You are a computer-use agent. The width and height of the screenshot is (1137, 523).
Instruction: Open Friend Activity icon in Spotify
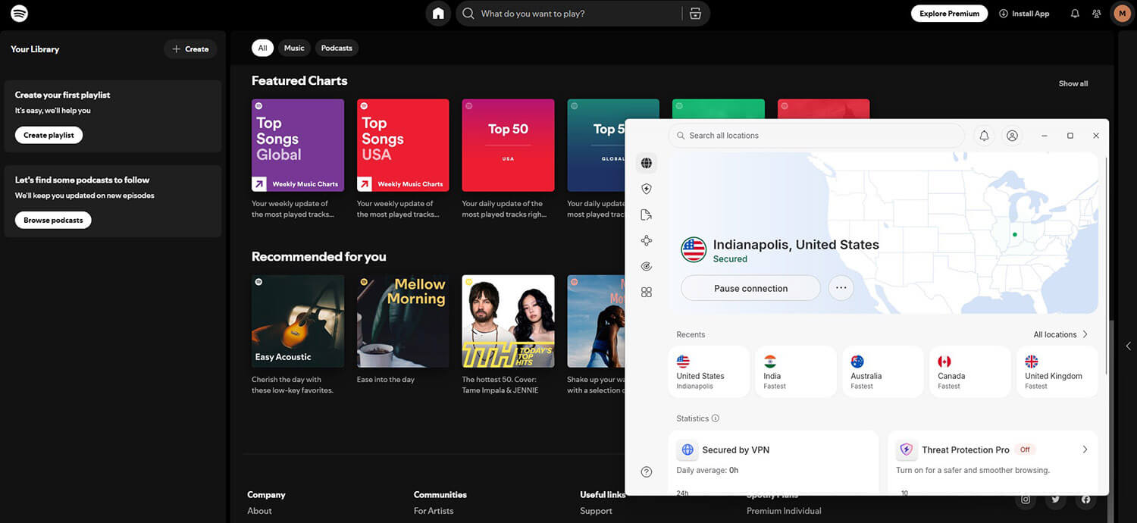tap(1097, 14)
